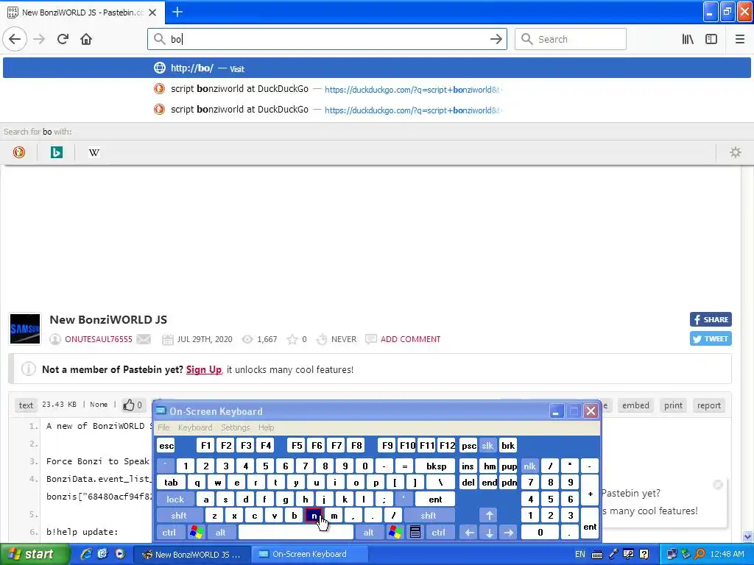Click the right arrow key on the keyboard
The image size is (754, 565).
[508, 533]
